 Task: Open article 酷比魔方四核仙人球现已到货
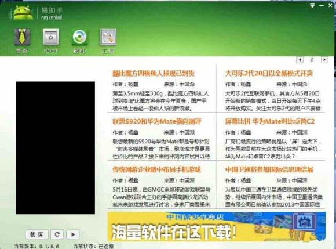pyautogui.click(x=154, y=73)
